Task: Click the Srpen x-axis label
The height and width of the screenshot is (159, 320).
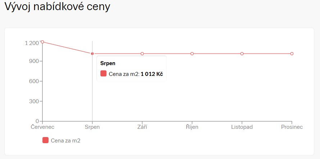Action: (x=92, y=127)
